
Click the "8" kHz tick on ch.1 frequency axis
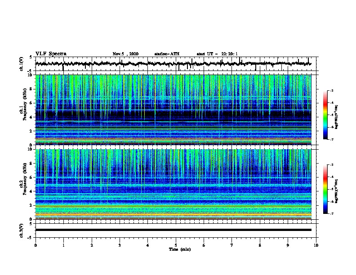click(31, 89)
